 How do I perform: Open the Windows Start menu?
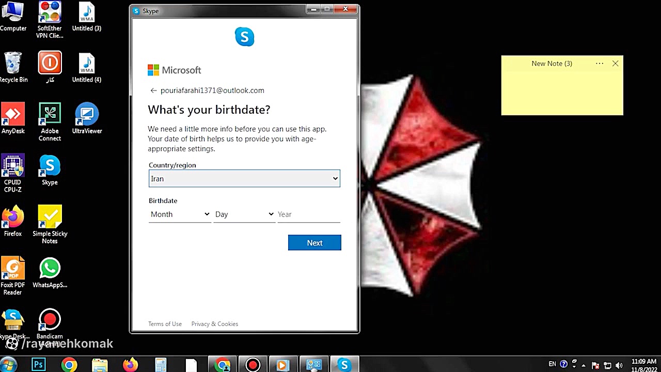(9, 364)
